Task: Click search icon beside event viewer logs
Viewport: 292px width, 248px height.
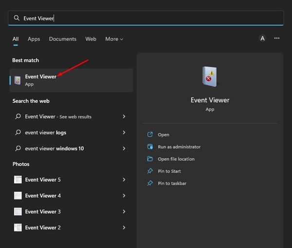Action: (18, 133)
